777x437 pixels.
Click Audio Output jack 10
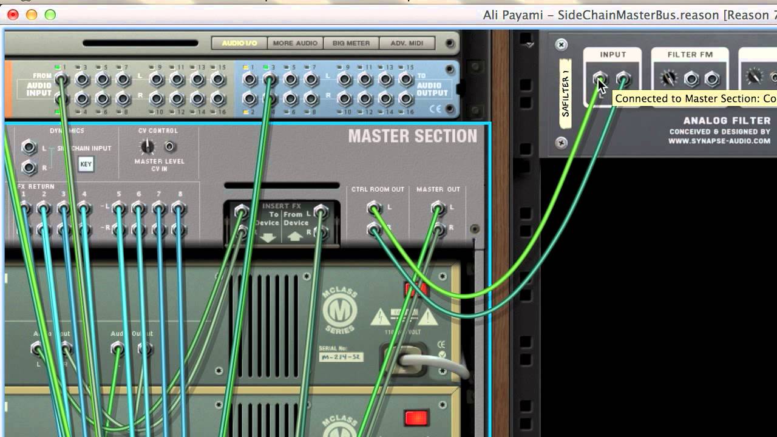(345, 98)
